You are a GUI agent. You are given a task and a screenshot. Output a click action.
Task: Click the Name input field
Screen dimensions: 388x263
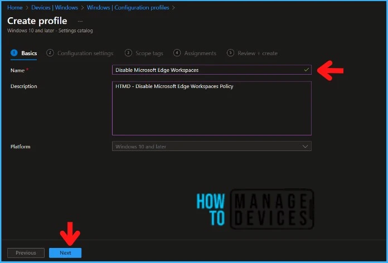pos(212,70)
